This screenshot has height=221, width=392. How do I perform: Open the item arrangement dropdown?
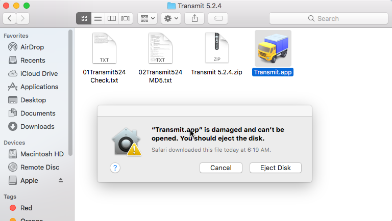click(148, 18)
